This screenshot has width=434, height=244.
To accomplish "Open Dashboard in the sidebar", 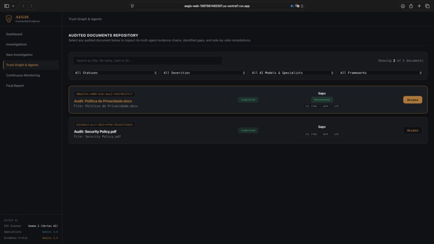I will (14, 34).
